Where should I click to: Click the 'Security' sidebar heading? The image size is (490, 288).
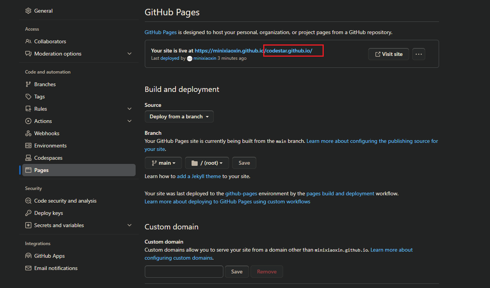pyautogui.click(x=34, y=188)
